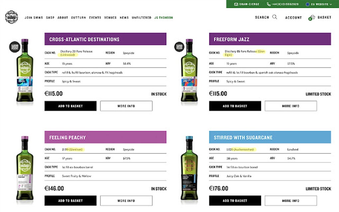Navigate to JG THOMSON in the menu
The width and height of the screenshot is (339, 212).
tap(164, 18)
